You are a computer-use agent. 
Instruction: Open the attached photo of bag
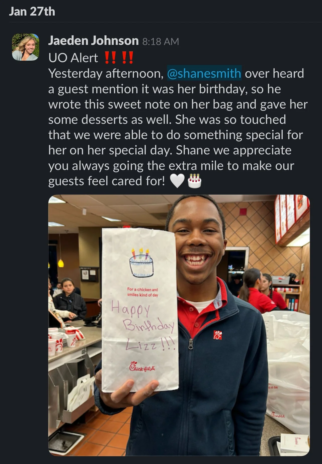[x=179, y=325]
